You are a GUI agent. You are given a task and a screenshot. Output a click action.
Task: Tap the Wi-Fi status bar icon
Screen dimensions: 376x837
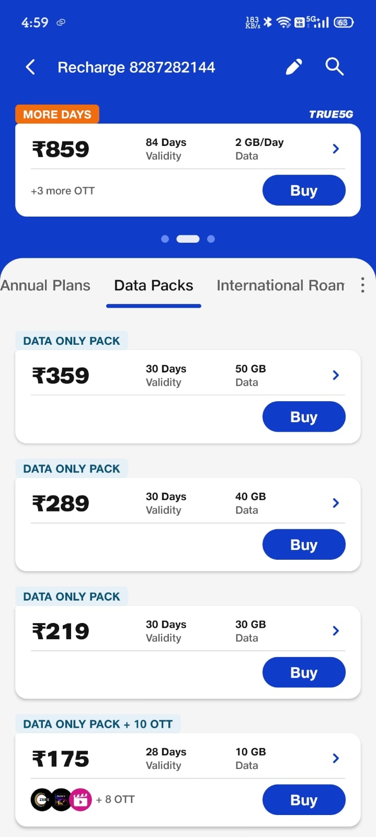[x=284, y=22]
